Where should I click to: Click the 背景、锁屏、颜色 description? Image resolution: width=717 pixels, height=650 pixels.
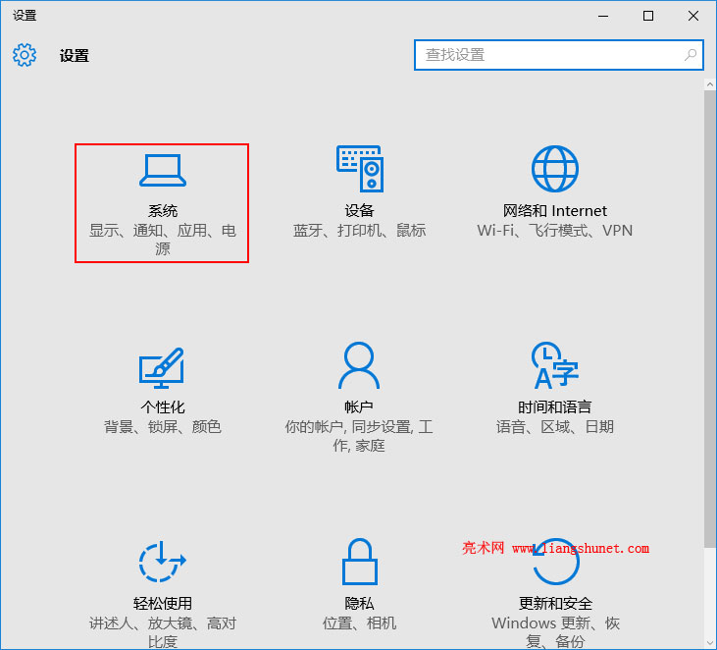(163, 426)
